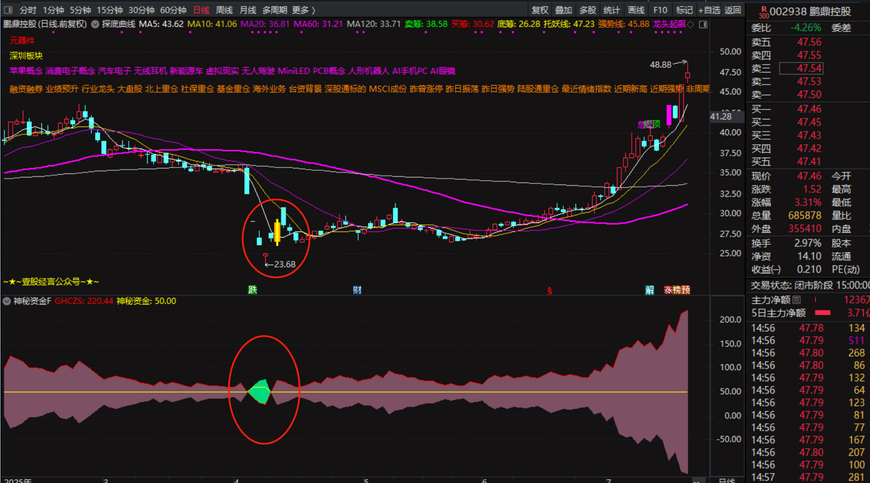Expand the 神秘资金F indicator dropdown

tap(7, 301)
